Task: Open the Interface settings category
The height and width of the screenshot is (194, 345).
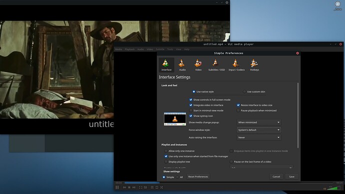Action: [166, 65]
